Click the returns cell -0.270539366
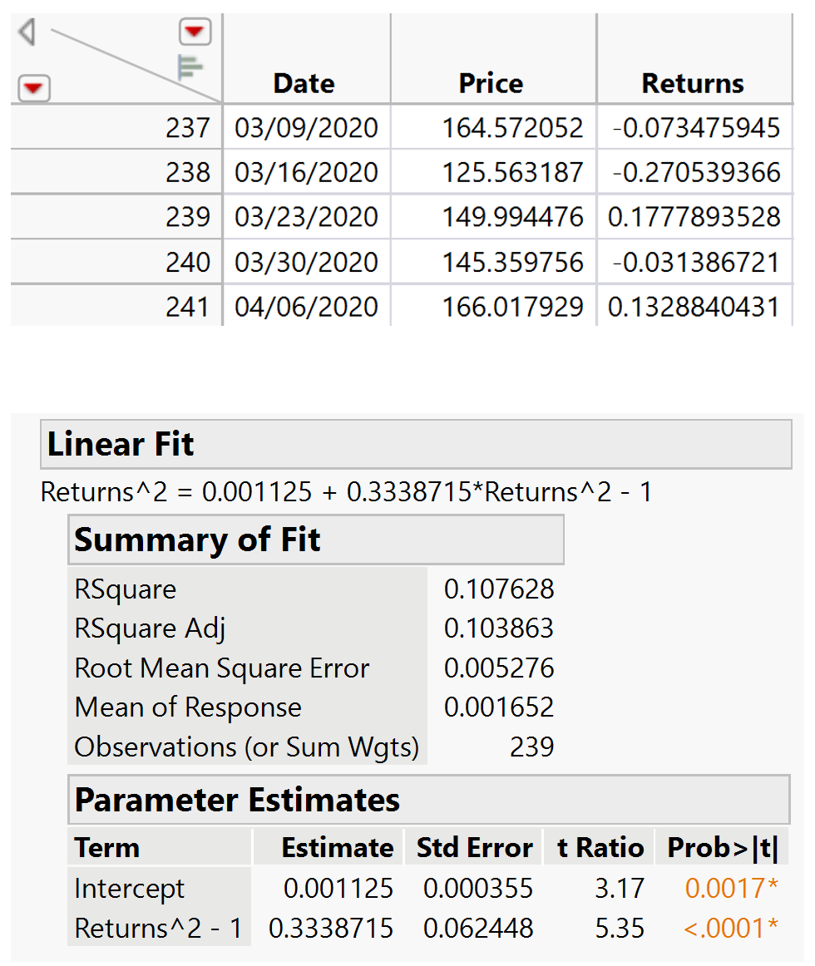 point(695,172)
